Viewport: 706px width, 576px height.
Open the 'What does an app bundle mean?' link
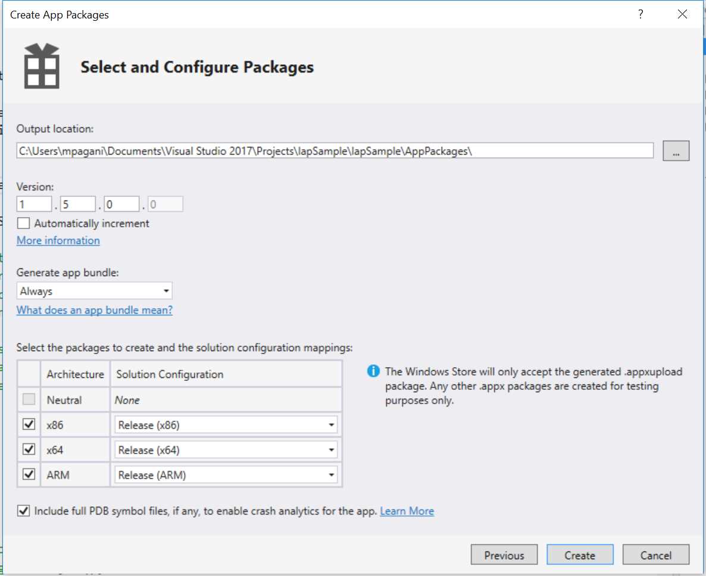(x=94, y=310)
